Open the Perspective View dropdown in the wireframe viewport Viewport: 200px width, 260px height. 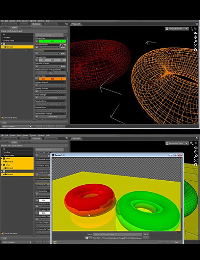[177, 29]
